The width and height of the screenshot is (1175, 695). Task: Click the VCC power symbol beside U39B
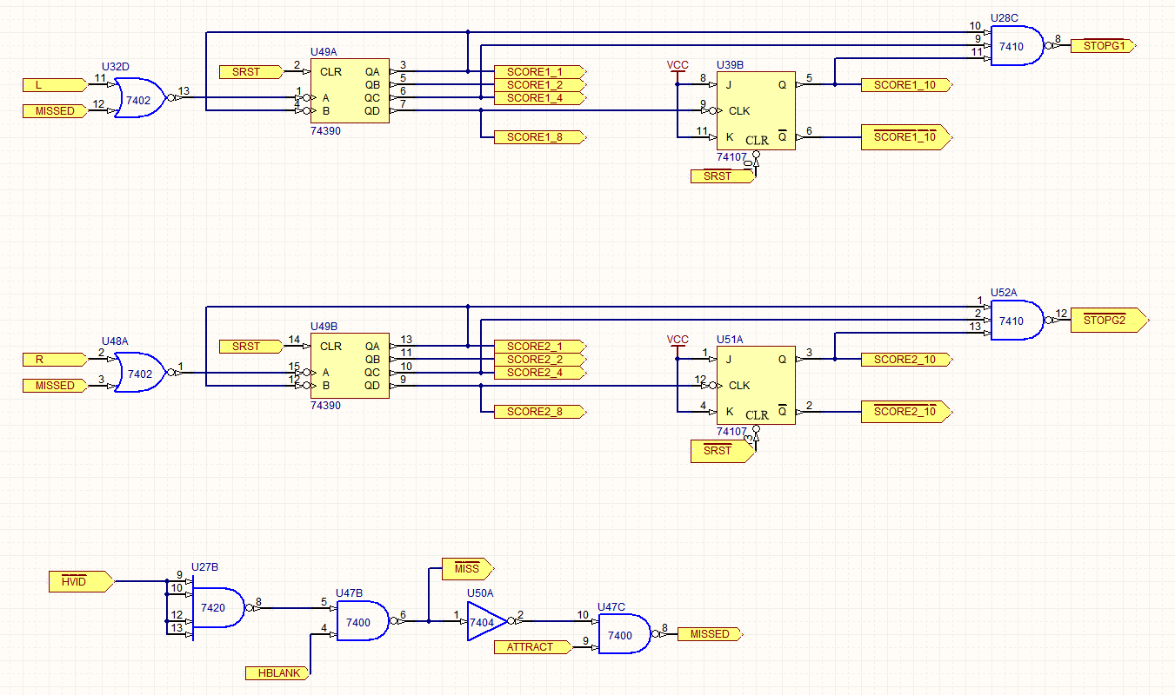click(678, 71)
